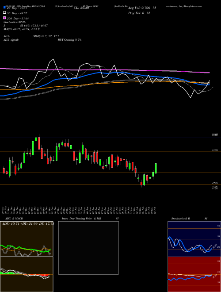
Task: Click the RSI 14/5 values '47.35 / 48.07'
Action: click(x=38, y=26)
